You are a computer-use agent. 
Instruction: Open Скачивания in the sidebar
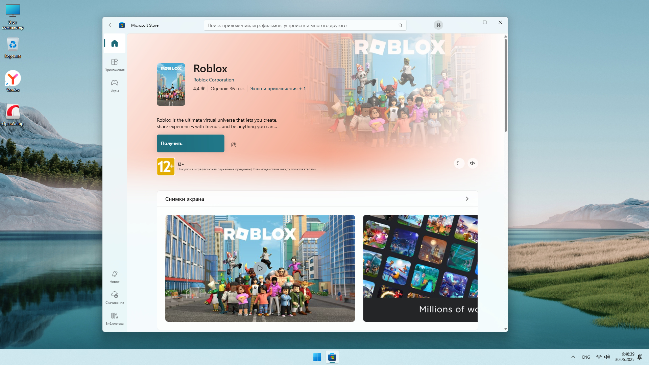coord(114,297)
